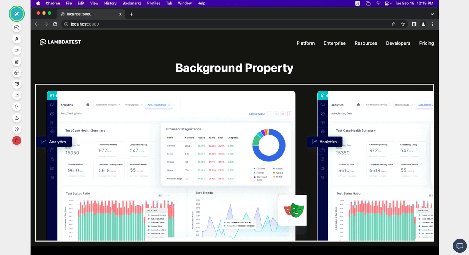Image resolution: width=469 pixels, height=255 pixels.
Task: Open the screenshot gallery icon
Action: click(x=17, y=62)
